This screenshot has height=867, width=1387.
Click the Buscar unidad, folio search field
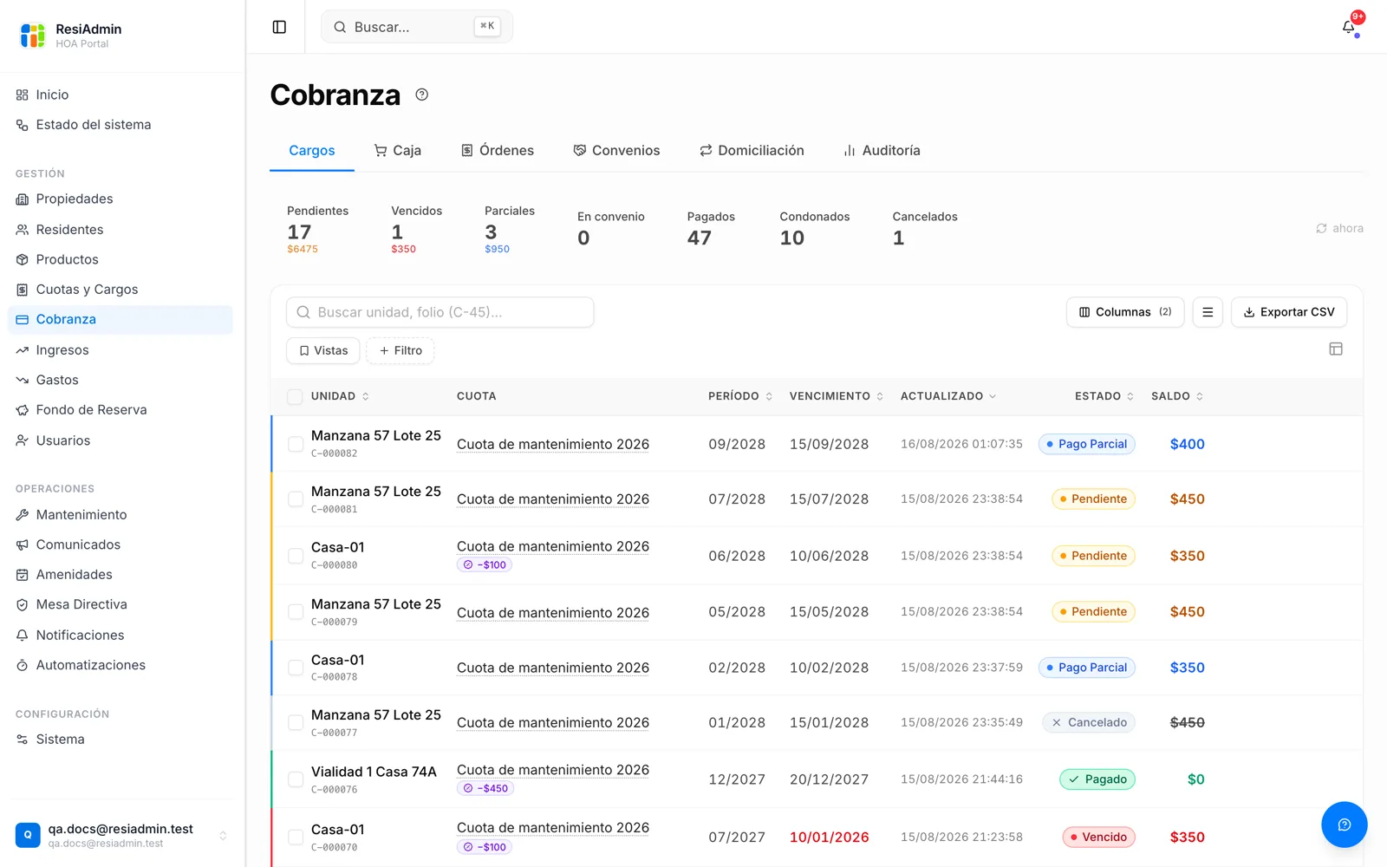click(x=440, y=312)
